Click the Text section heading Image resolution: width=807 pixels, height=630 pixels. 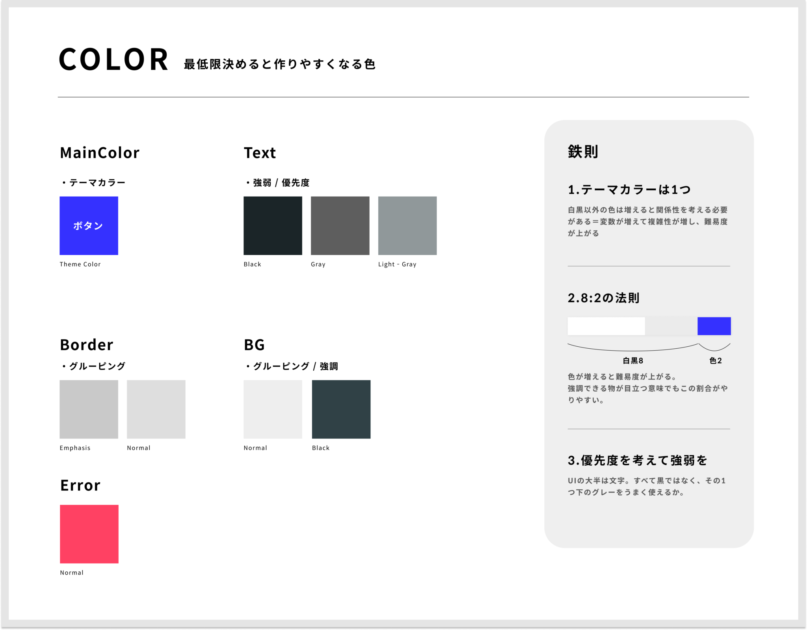point(260,153)
